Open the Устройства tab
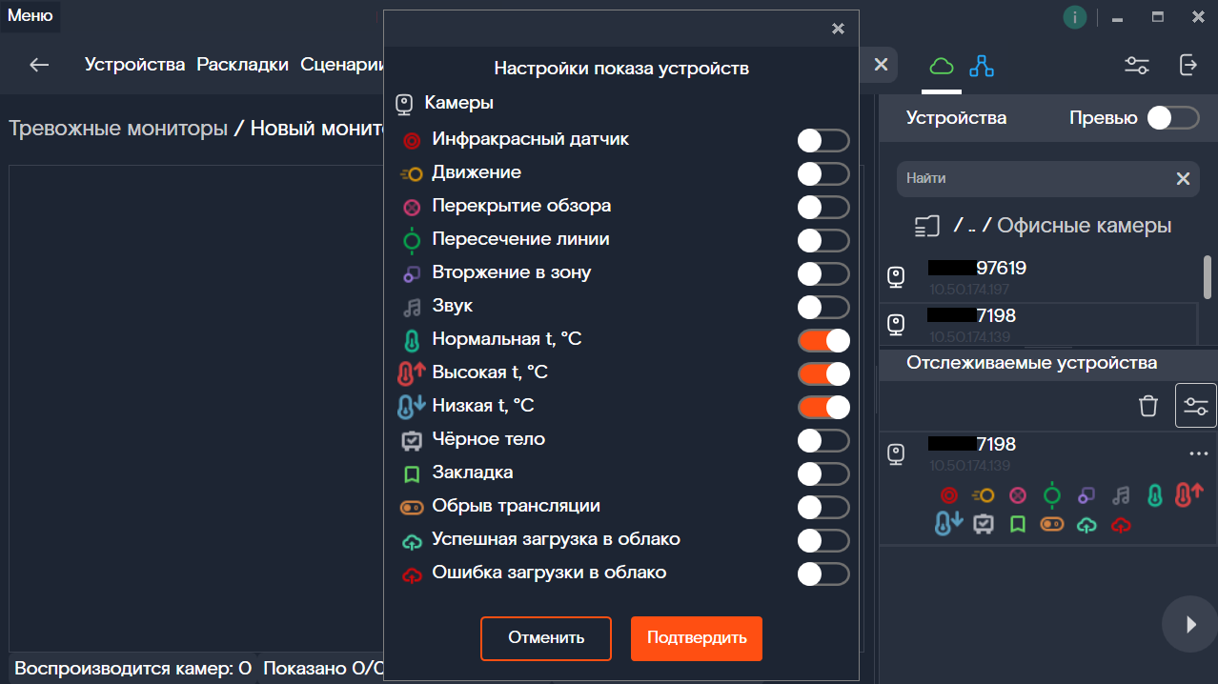Viewport: 1218px width, 684px height. click(x=134, y=65)
